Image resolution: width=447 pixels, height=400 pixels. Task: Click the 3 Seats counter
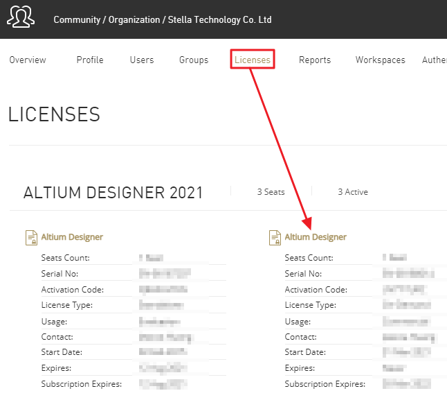[x=271, y=192]
